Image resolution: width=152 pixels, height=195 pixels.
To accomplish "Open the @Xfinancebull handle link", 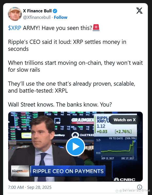I will 37,17.
